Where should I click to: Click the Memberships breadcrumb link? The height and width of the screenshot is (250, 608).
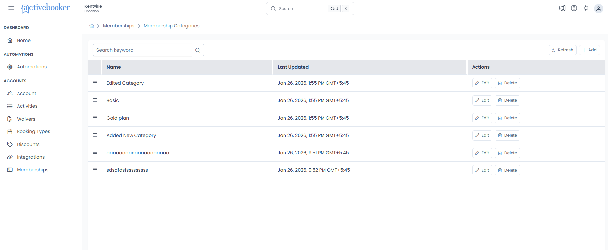click(x=119, y=26)
